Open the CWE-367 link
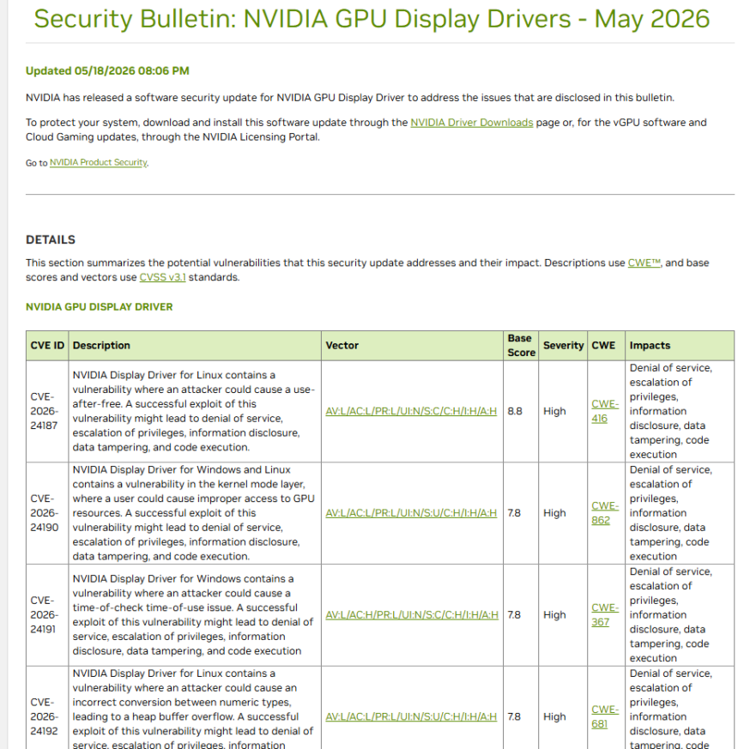Viewport: 738px width, 749px height. point(605,615)
